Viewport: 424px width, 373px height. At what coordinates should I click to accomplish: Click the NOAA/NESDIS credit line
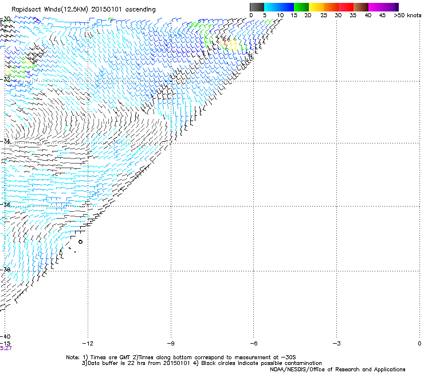337,370
